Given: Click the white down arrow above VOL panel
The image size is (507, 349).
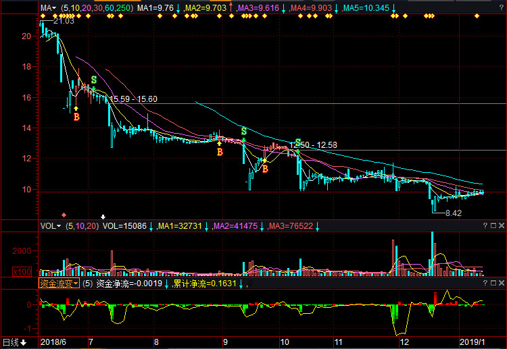Looking at the screenshot, I should click(x=103, y=215).
